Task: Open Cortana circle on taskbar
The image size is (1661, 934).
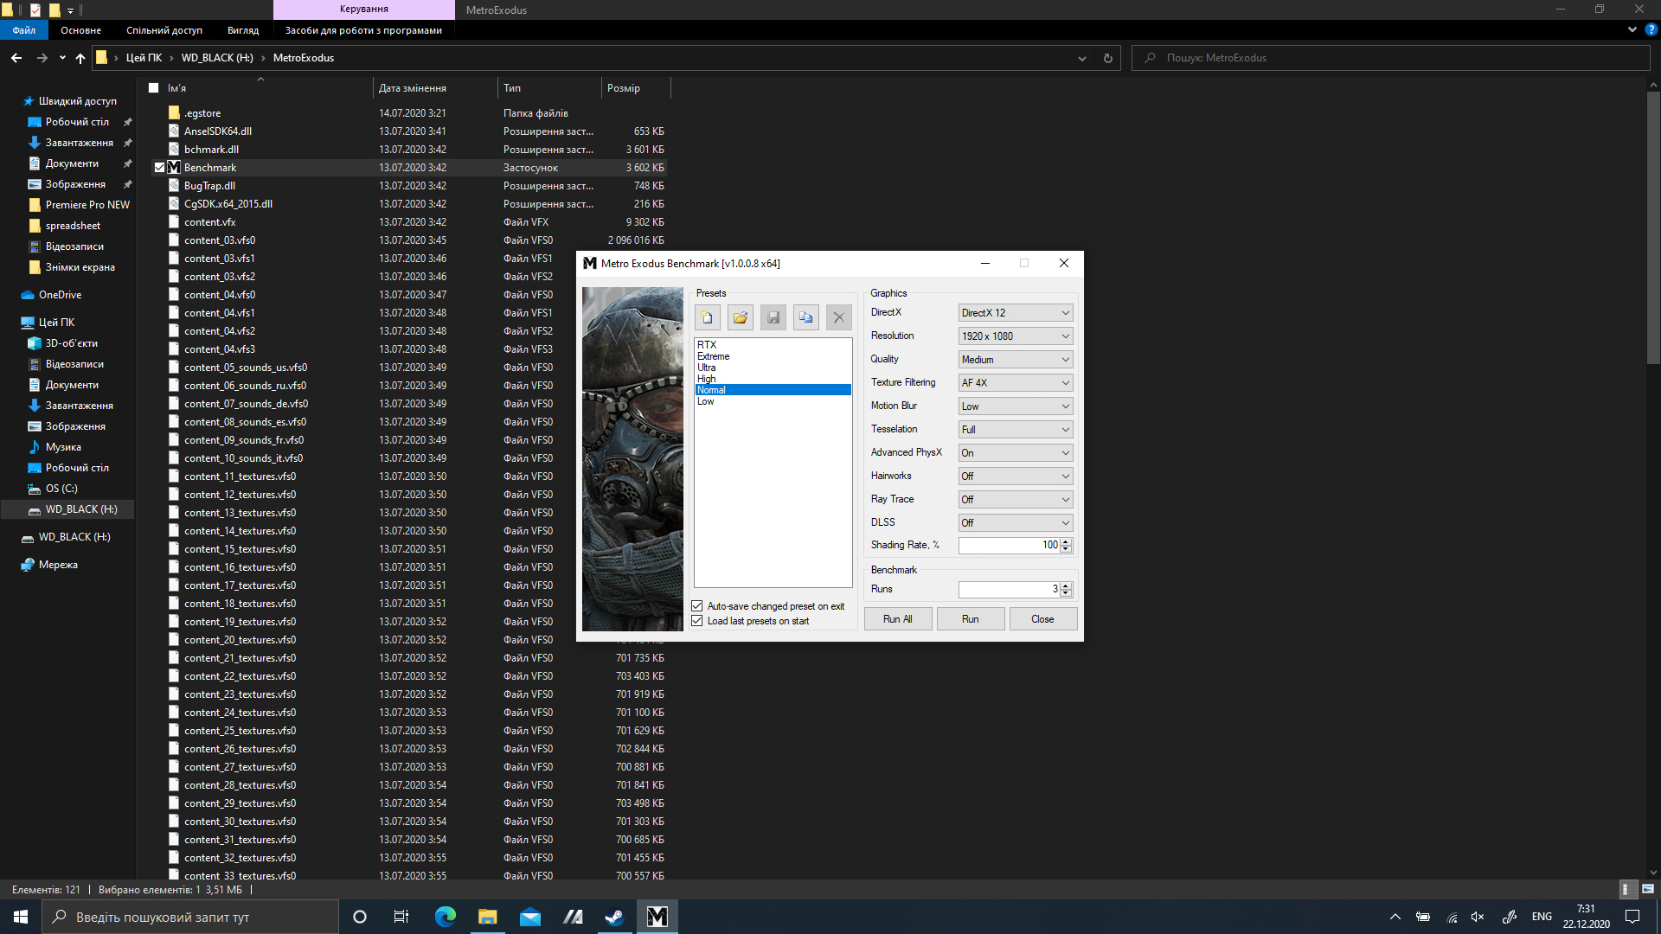Action: pyautogui.click(x=360, y=917)
